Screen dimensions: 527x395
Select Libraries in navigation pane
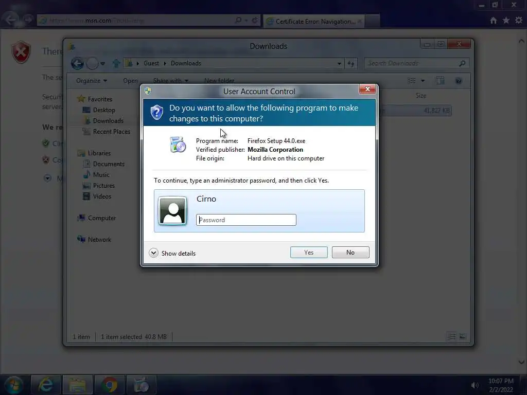pyautogui.click(x=99, y=153)
